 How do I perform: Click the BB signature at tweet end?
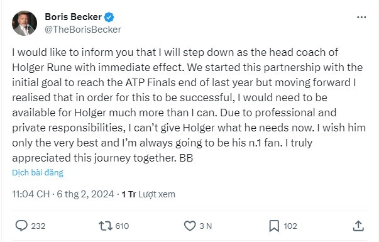(186, 158)
